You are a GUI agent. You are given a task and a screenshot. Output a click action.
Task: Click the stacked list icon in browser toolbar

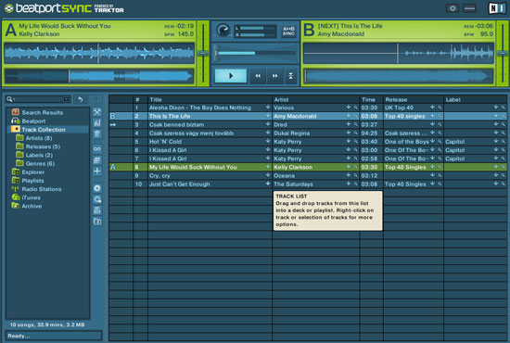coord(97,160)
